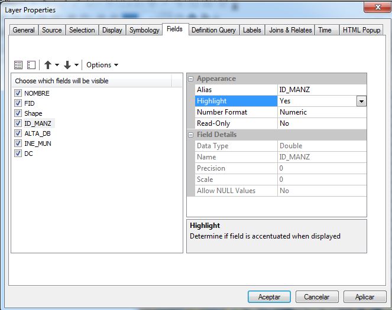Uncheck the NOMBRE field checkbox
The width and height of the screenshot is (392, 310).
coord(18,93)
